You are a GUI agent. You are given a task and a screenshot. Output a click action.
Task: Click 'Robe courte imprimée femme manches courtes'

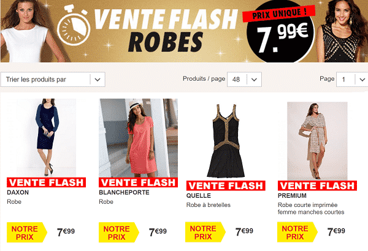311,208
